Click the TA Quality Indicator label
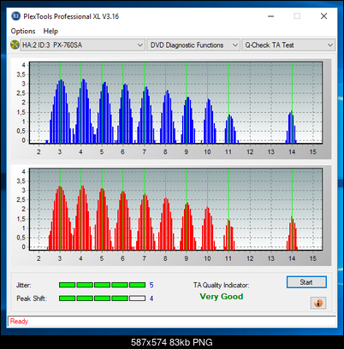Image resolution: width=344 pixels, height=349 pixels. [x=221, y=285]
